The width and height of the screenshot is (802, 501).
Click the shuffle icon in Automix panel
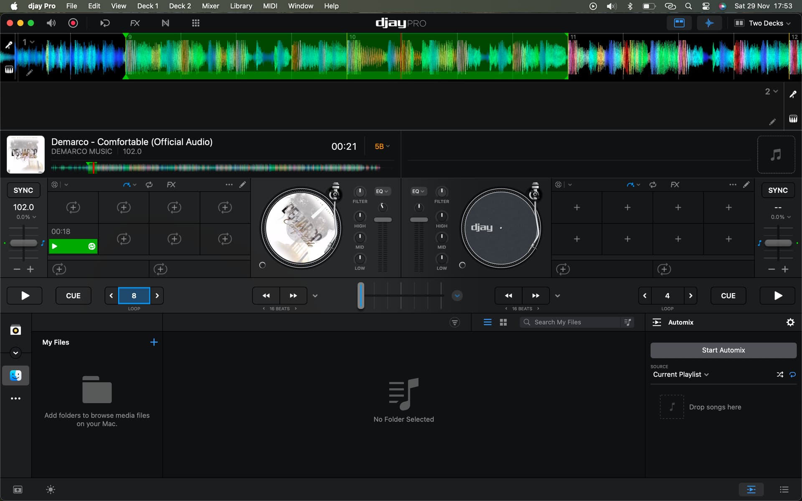(779, 374)
